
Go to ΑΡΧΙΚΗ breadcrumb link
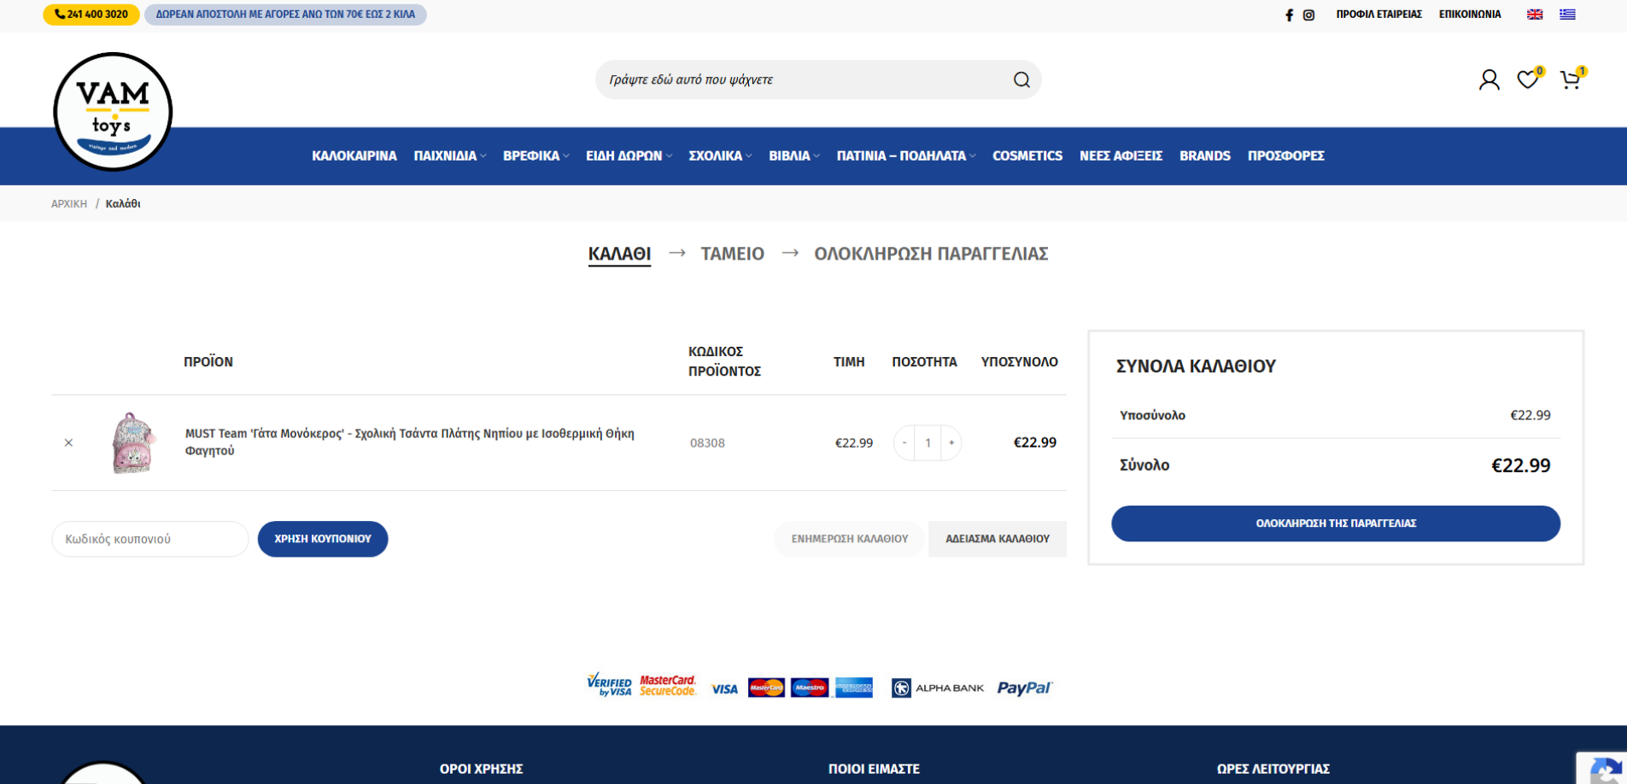pyautogui.click(x=69, y=204)
